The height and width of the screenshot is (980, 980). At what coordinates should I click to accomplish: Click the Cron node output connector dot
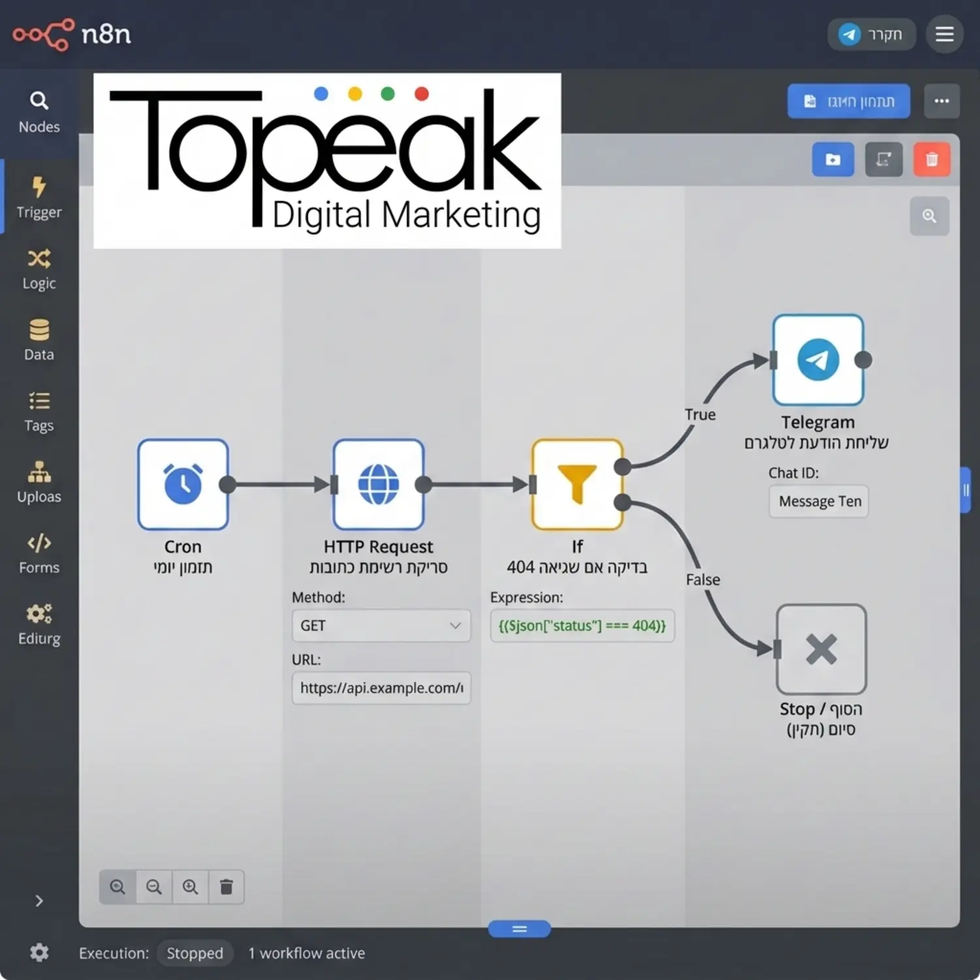point(227,484)
